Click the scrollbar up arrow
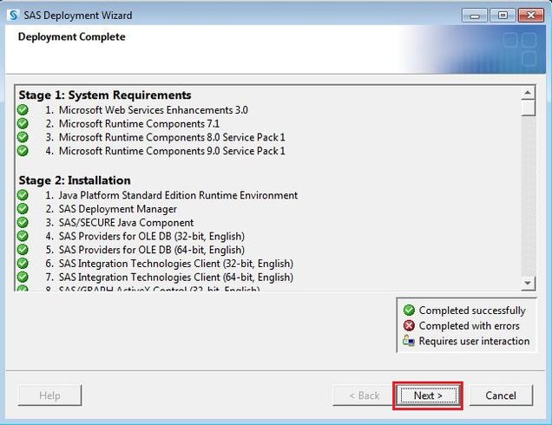 pos(528,93)
